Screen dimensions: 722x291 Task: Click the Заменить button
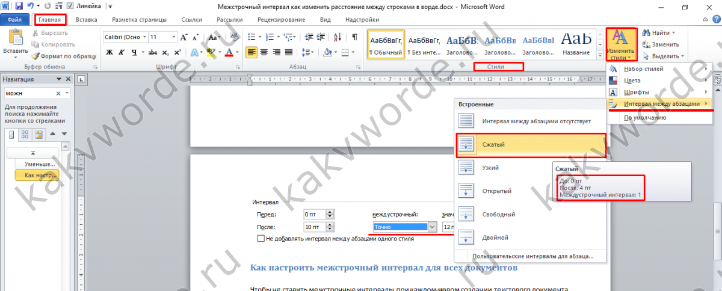point(660,44)
